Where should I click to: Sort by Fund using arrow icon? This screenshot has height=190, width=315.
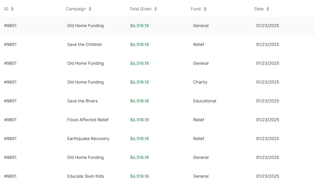coord(205,9)
